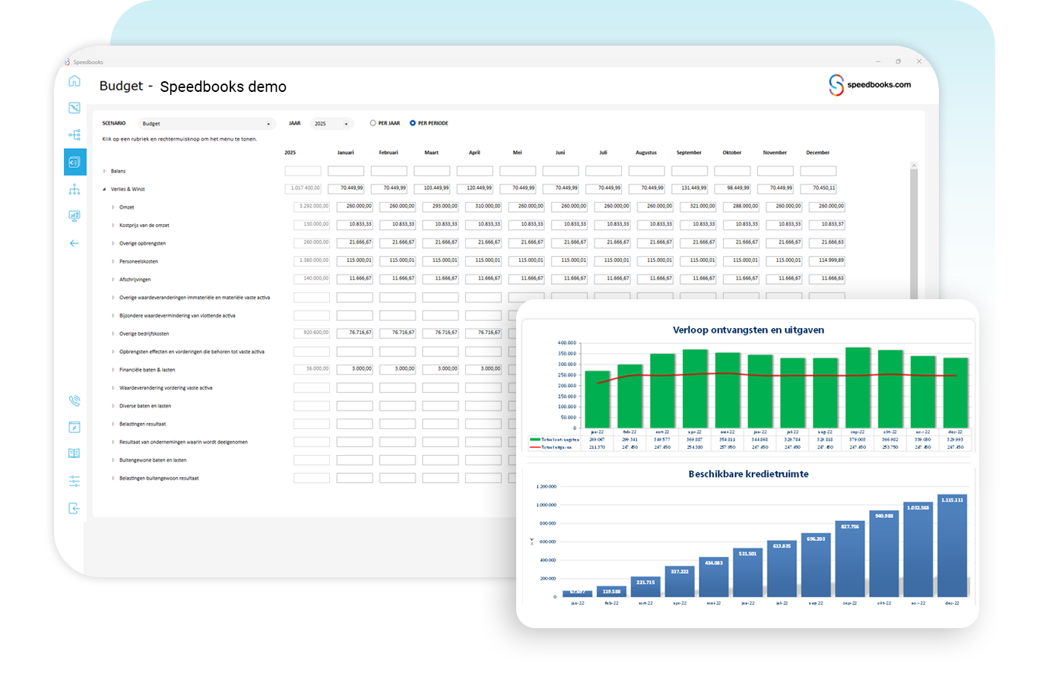Select the Personeelskosten row label

[139, 261]
